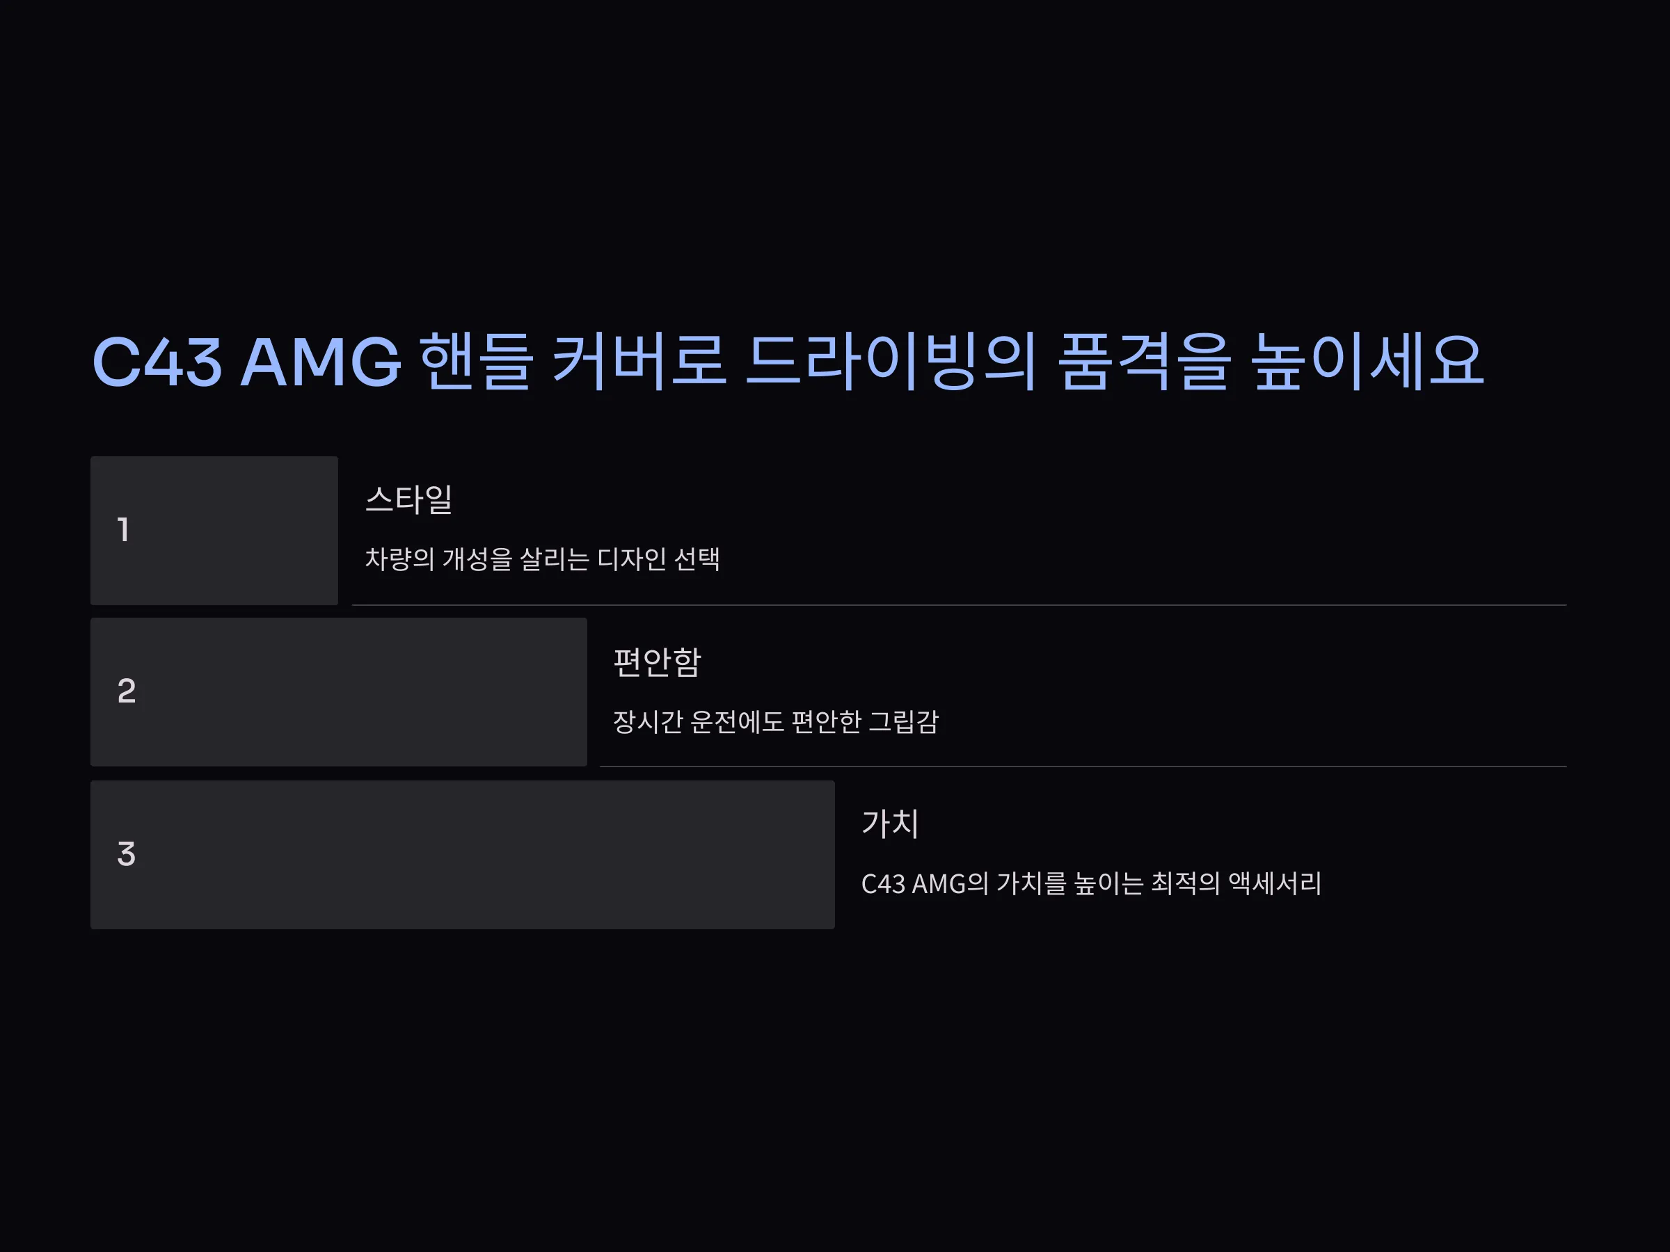1670x1252 pixels.
Task: Click the numeral 1 label
Action: click(123, 530)
